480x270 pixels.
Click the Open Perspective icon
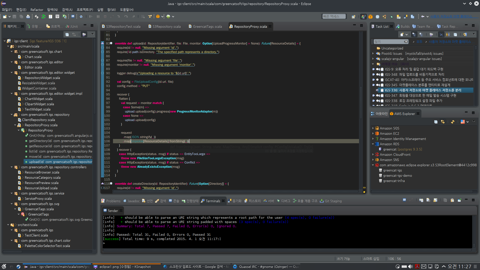pyautogui.click(x=353, y=16)
